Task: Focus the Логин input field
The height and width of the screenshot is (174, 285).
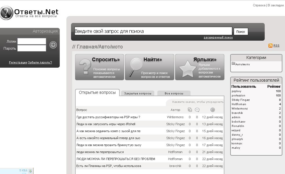Action: (x=32, y=41)
